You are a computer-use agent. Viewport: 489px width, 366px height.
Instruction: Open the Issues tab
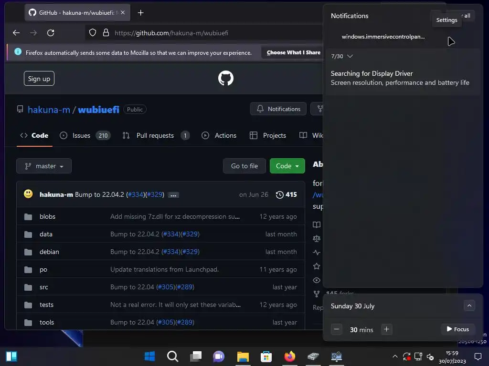coord(85,135)
